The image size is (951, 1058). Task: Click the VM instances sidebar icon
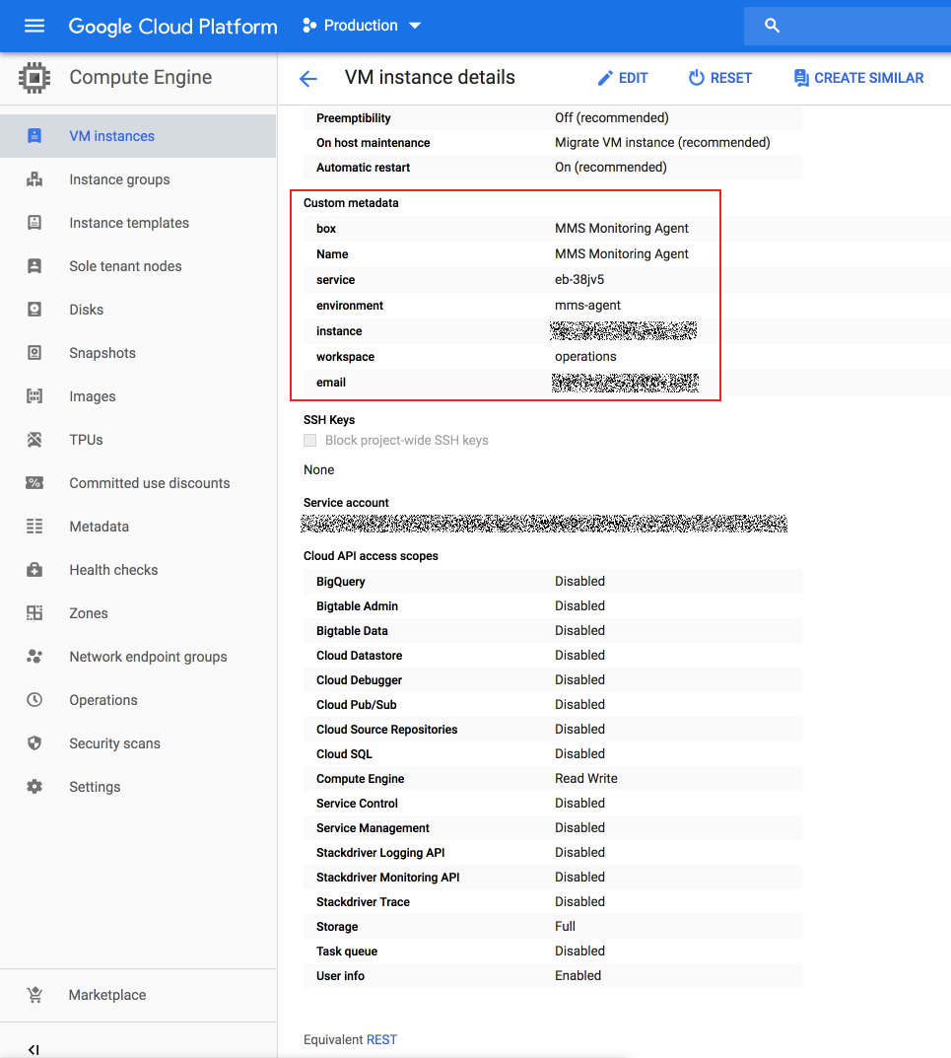point(34,136)
